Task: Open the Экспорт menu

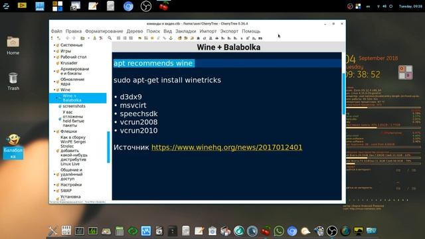Action: coord(229,31)
